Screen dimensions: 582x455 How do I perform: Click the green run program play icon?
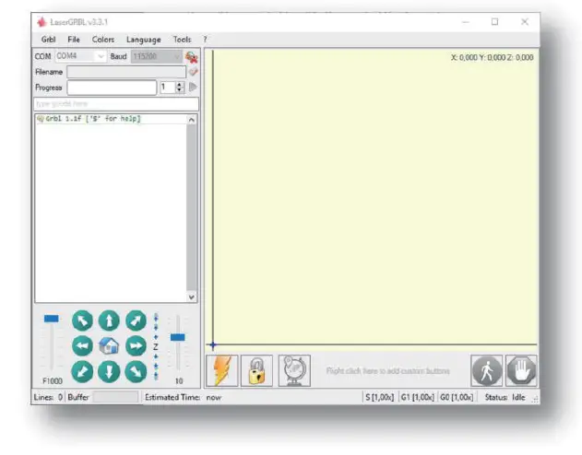[193, 87]
